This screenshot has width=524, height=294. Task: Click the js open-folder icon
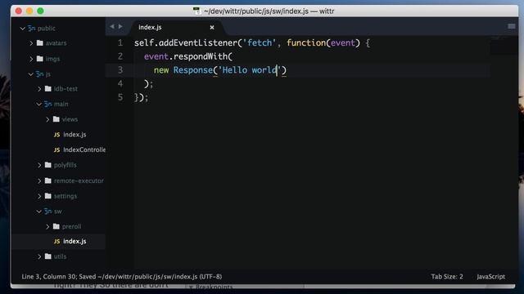(x=40, y=74)
